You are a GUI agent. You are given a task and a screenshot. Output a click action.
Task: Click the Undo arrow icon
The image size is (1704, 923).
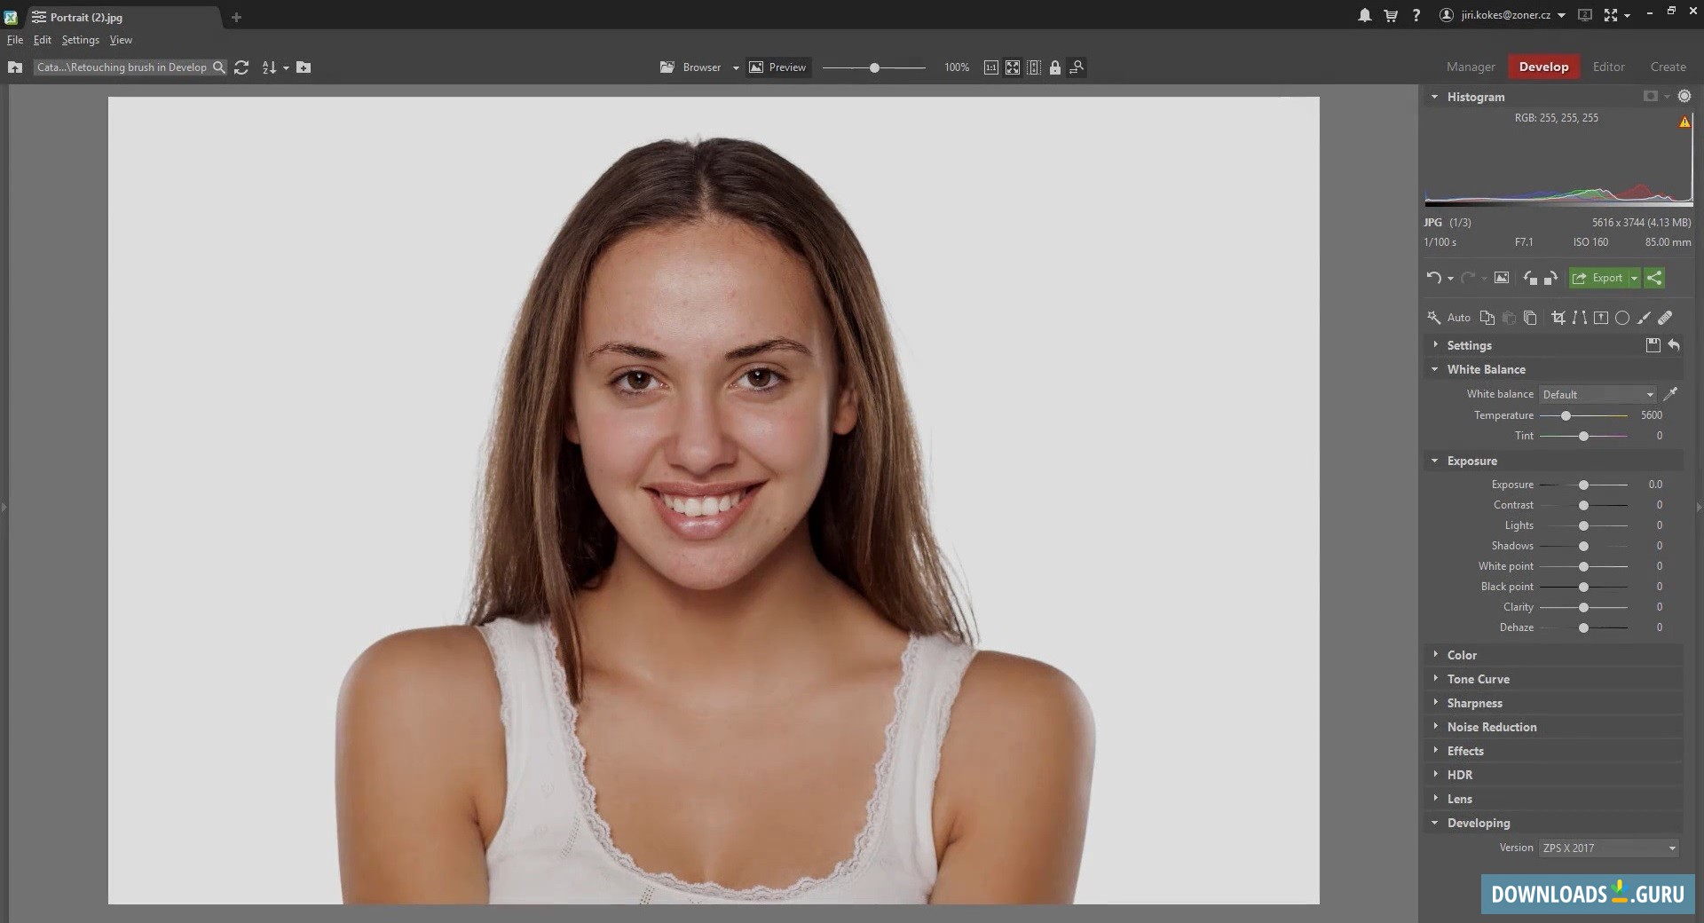(1433, 278)
